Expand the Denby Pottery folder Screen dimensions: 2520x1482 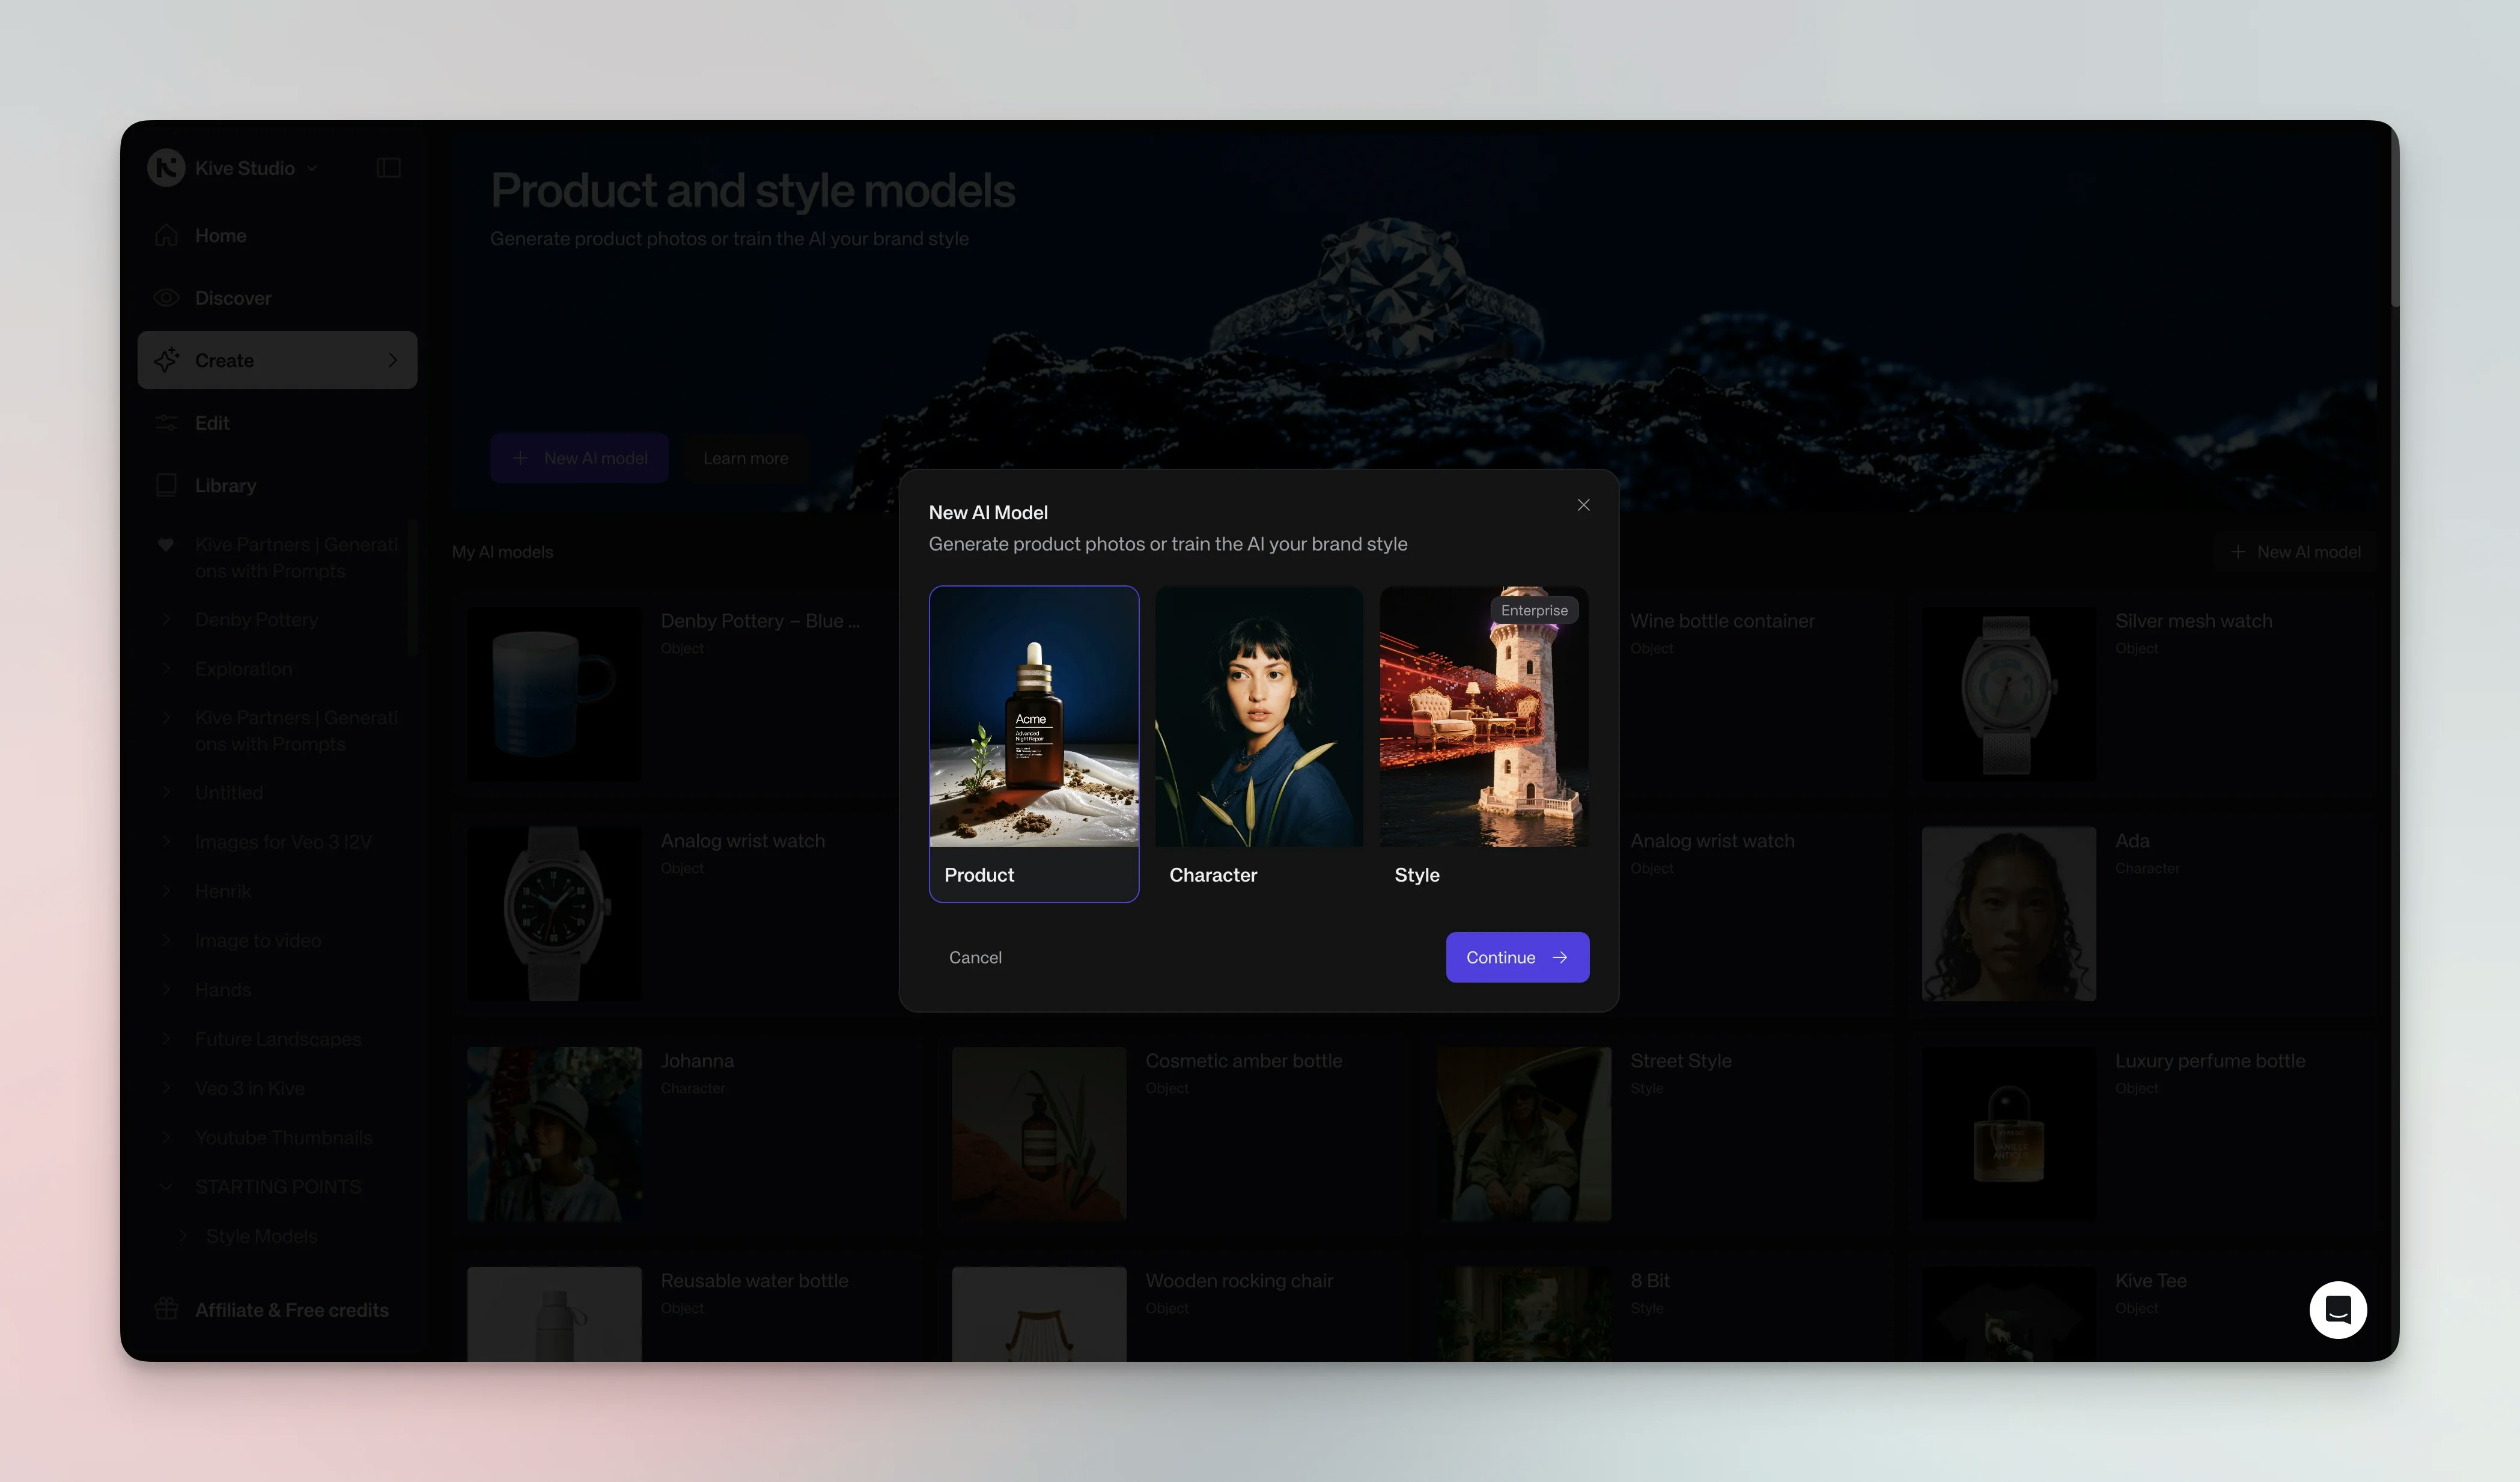166,620
